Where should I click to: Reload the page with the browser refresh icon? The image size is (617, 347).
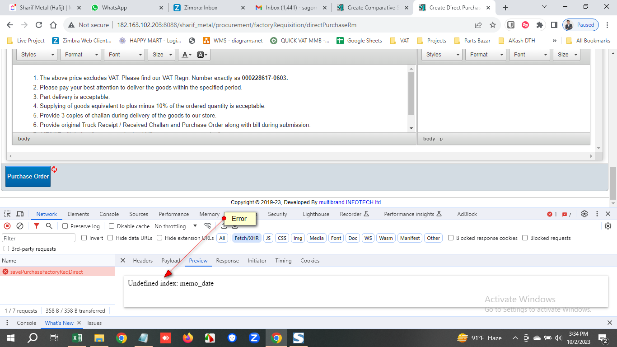39,25
